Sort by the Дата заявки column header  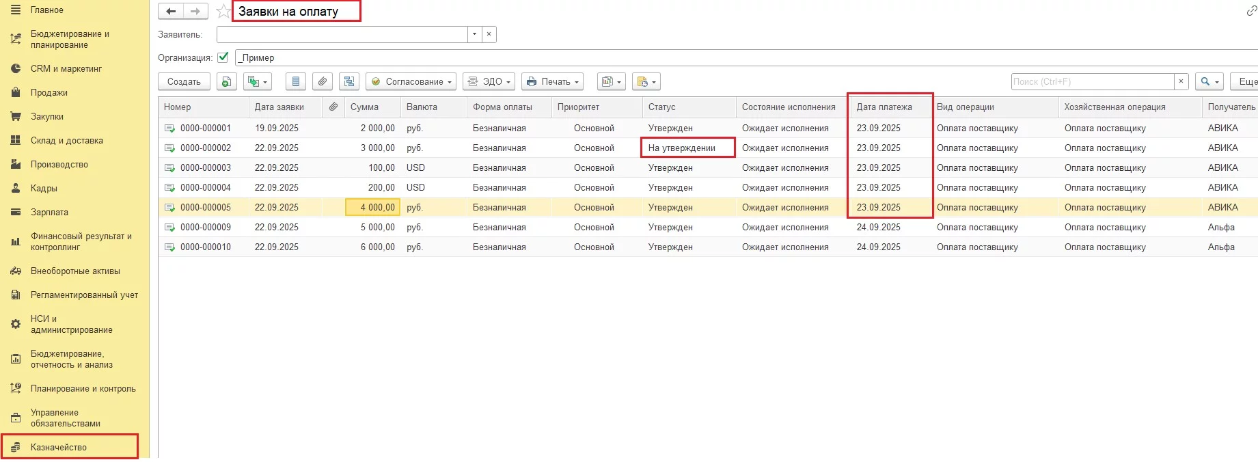286,107
